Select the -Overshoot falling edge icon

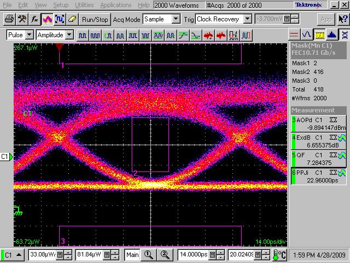196,35
